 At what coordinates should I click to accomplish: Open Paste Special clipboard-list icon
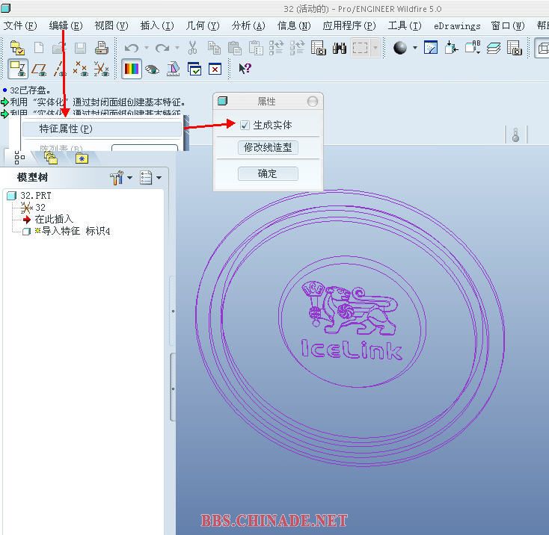click(256, 48)
